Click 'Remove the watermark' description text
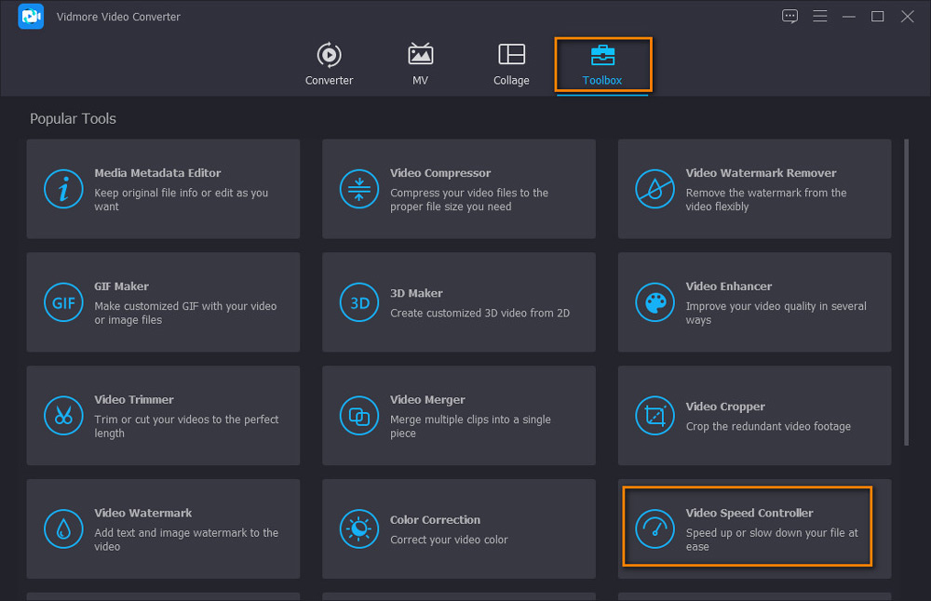The width and height of the screenshot is (931, 601). pos(766,199)
